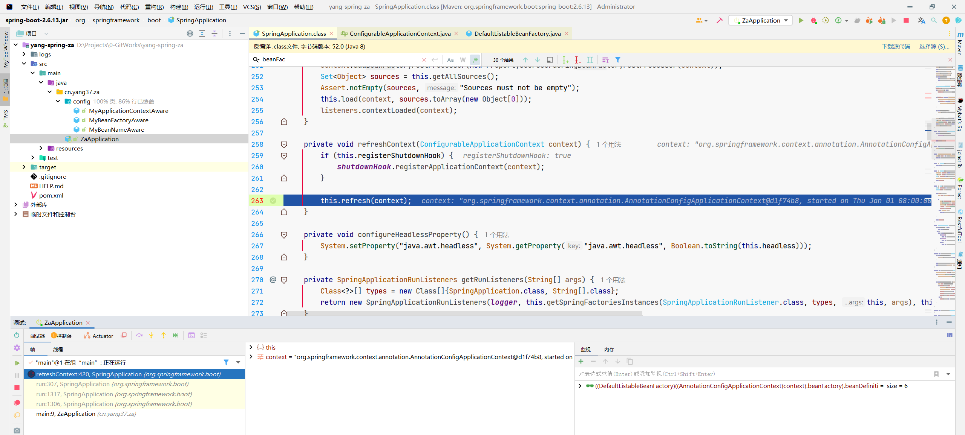The image size is (965, 435).
Task: Expand the resources folder
Action: [41, 148]
